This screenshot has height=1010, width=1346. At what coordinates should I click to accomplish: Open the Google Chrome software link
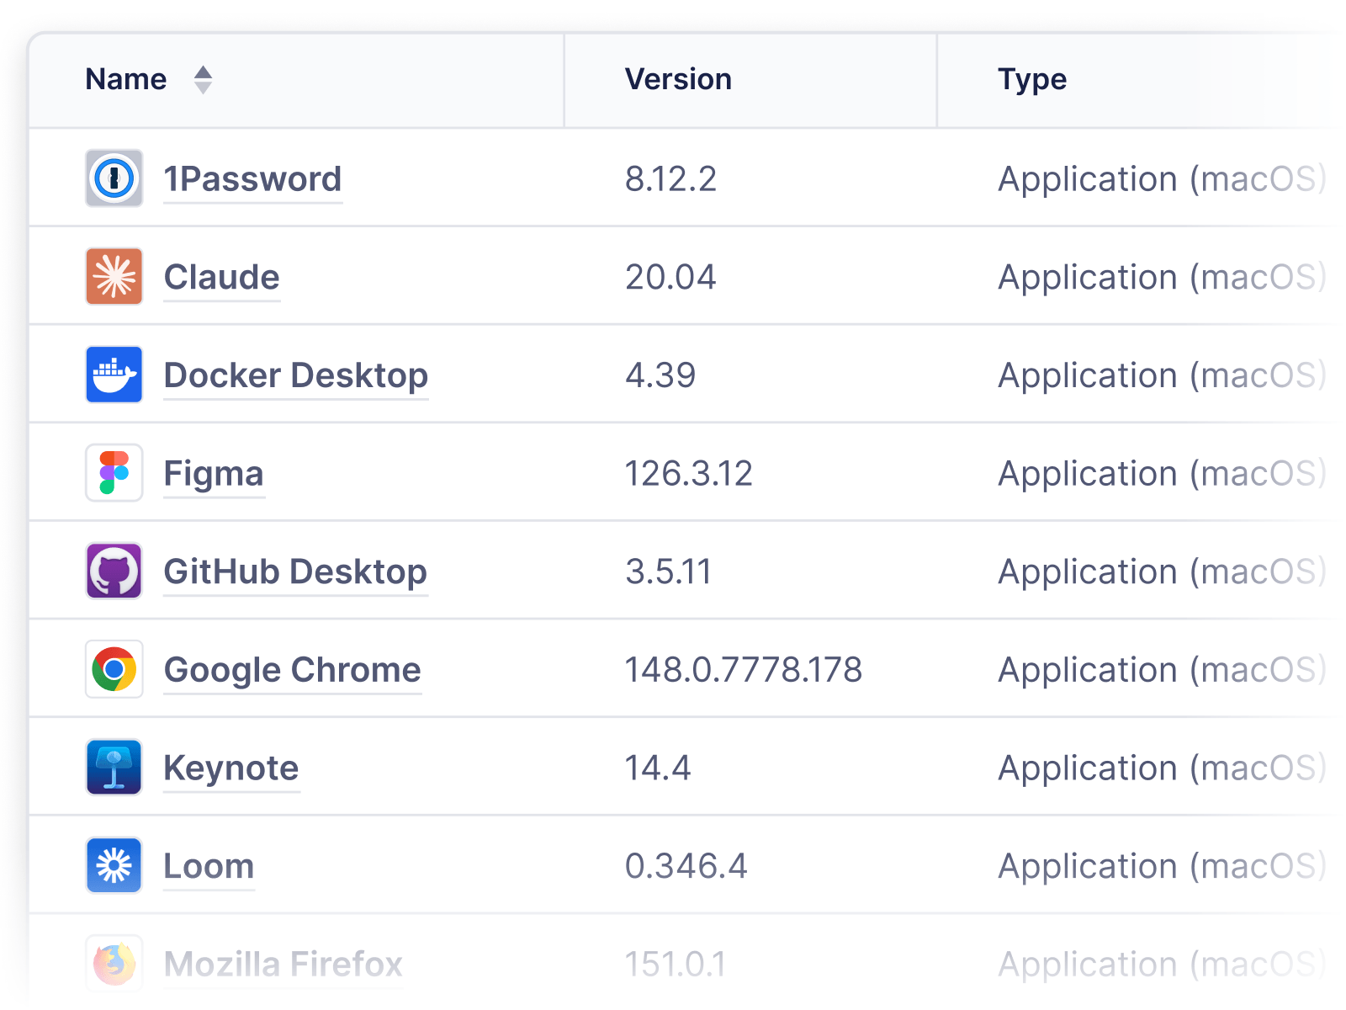click(x=292, y=671)
